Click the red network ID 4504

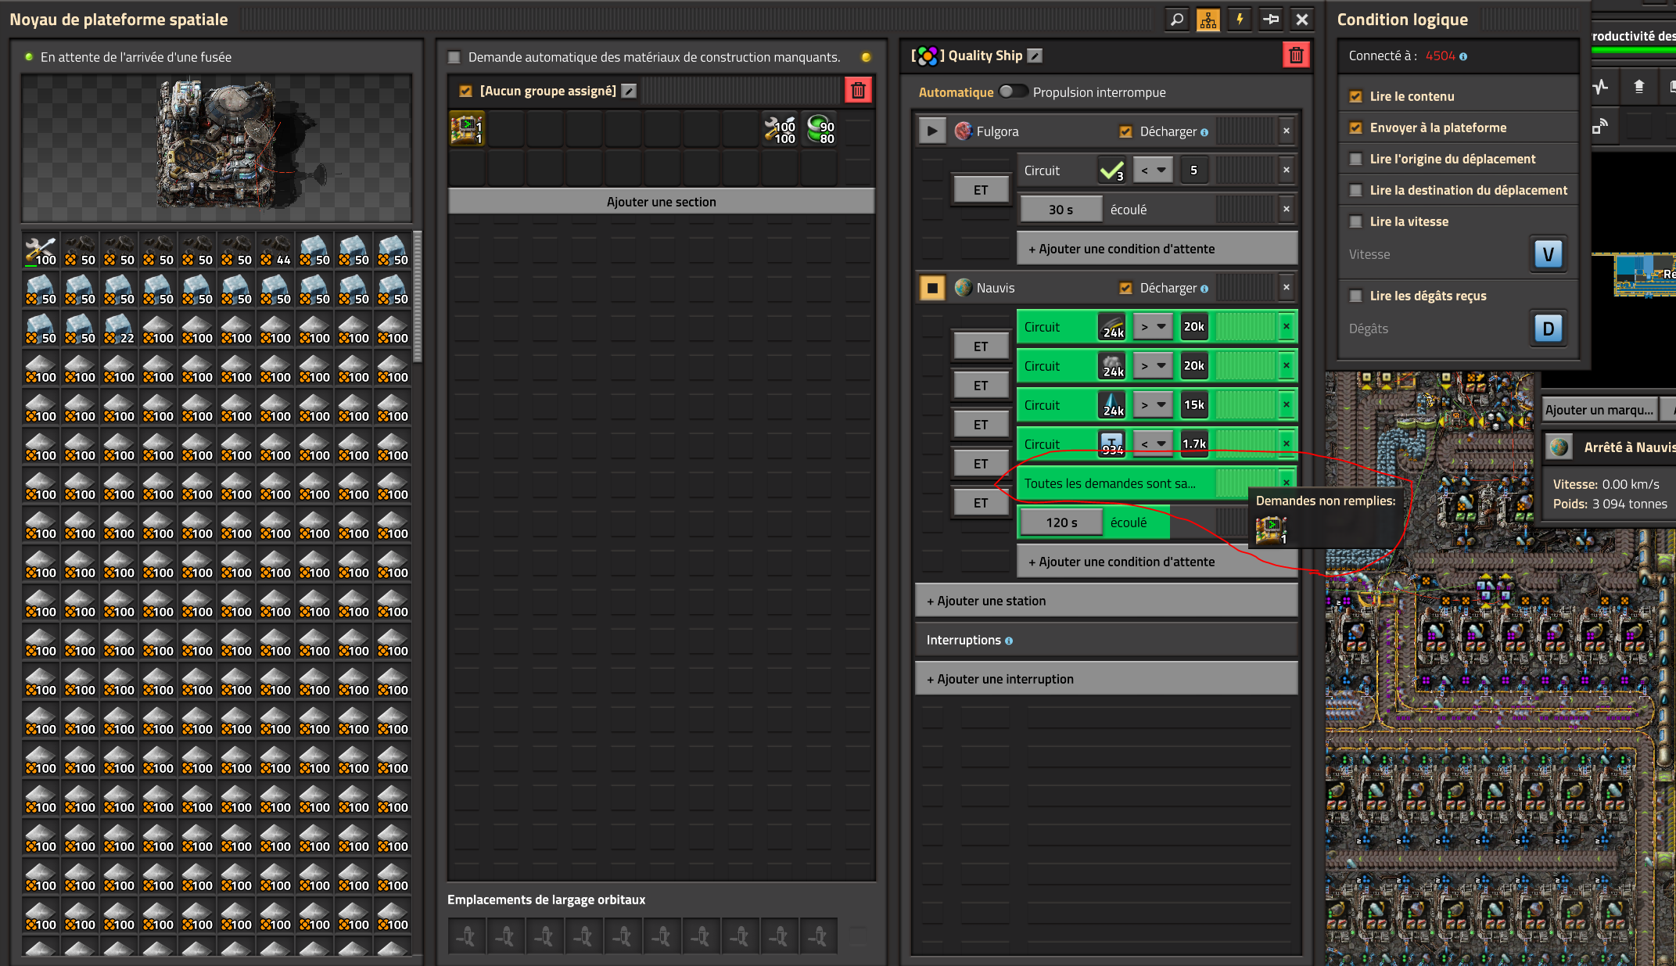click(x=1440, y=56)
